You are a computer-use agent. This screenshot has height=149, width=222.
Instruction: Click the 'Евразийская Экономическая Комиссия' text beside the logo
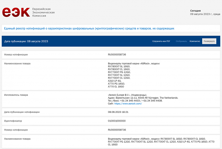click(43, 12)
